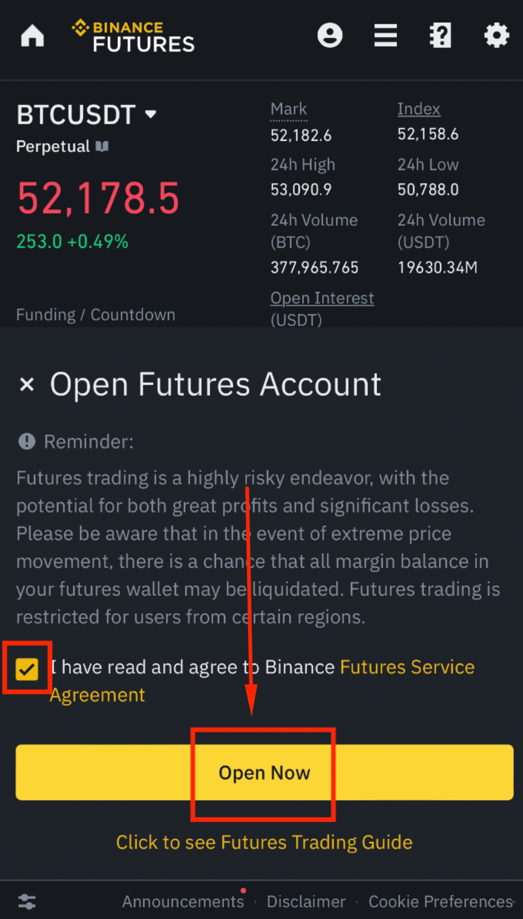Screen dimensions: 523x919
Task: Open the help question mark icon
Action: tap(440, 36)
